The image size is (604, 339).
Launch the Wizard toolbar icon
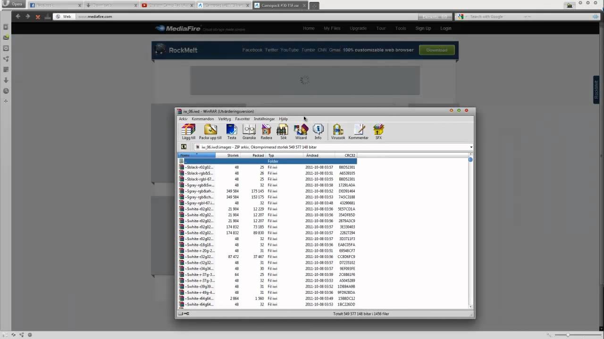pos(301,131)
